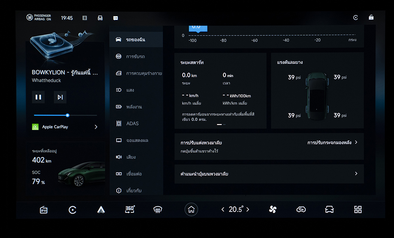
Task: Open the การขับรถ driving settings
Action: (135, 56)
